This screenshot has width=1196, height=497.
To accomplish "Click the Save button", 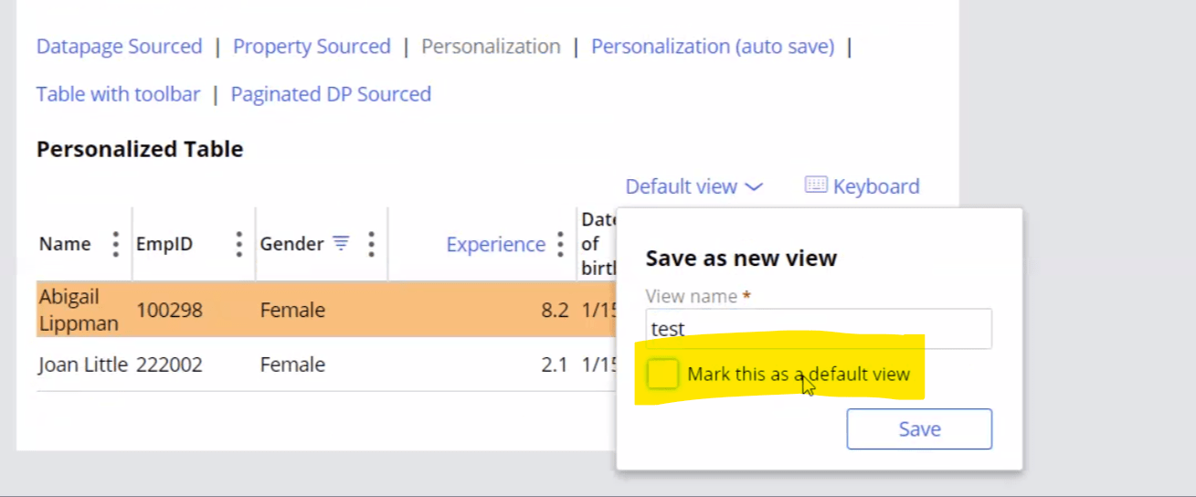I will tap(919, 429).
